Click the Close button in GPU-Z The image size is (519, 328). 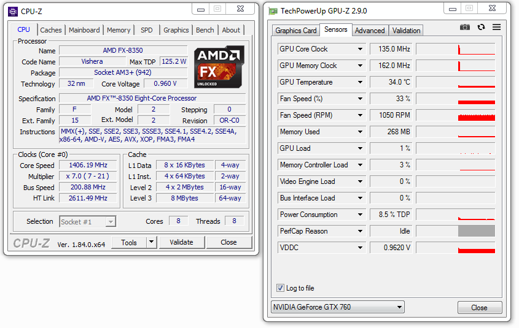coord(479,308)
